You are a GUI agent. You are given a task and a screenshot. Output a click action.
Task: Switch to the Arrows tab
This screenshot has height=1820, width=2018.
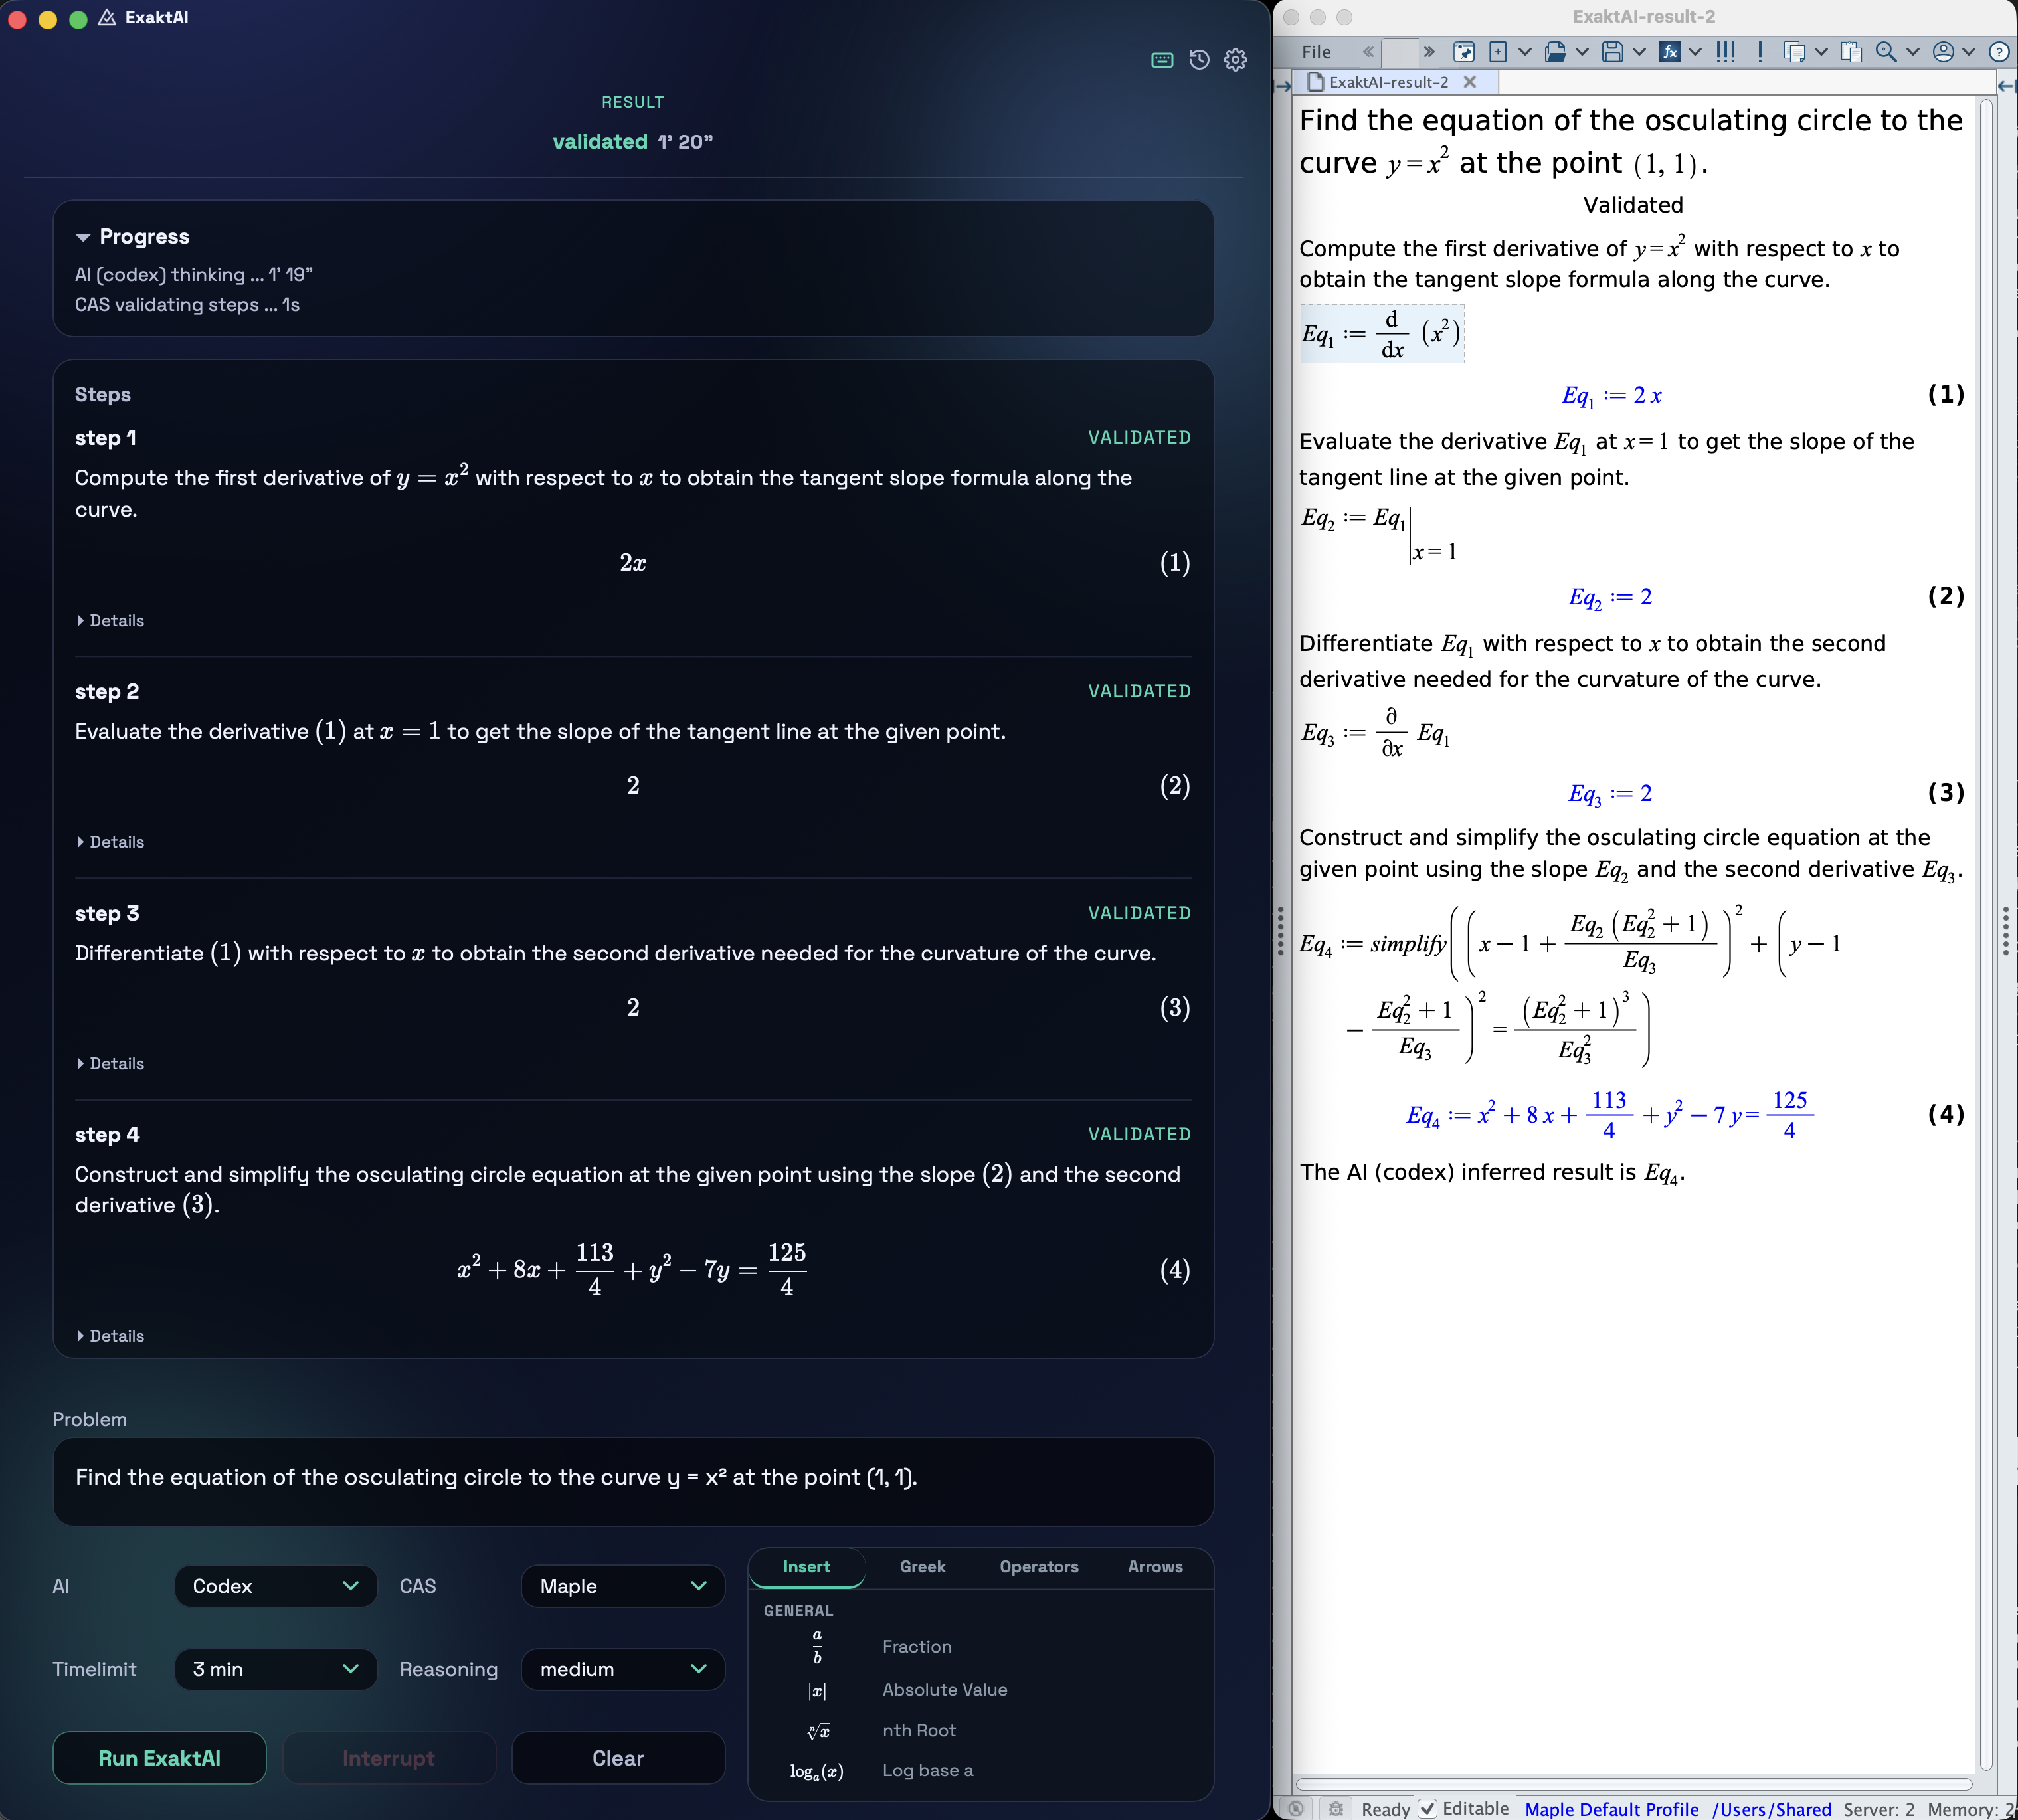click(x=1155, y=1567)
